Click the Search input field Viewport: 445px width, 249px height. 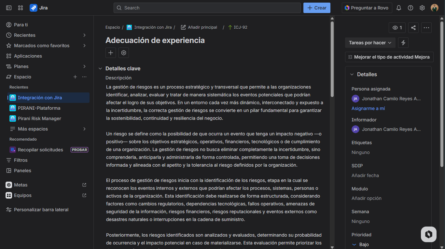207,8
